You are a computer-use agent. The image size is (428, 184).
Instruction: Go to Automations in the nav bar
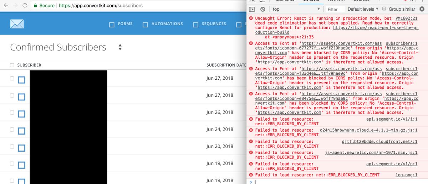pos(163,24)
